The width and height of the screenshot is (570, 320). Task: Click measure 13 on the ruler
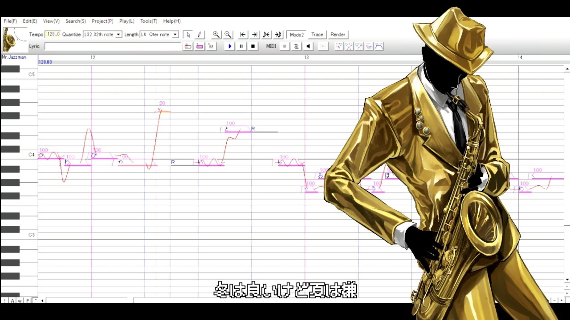(306, 58)
